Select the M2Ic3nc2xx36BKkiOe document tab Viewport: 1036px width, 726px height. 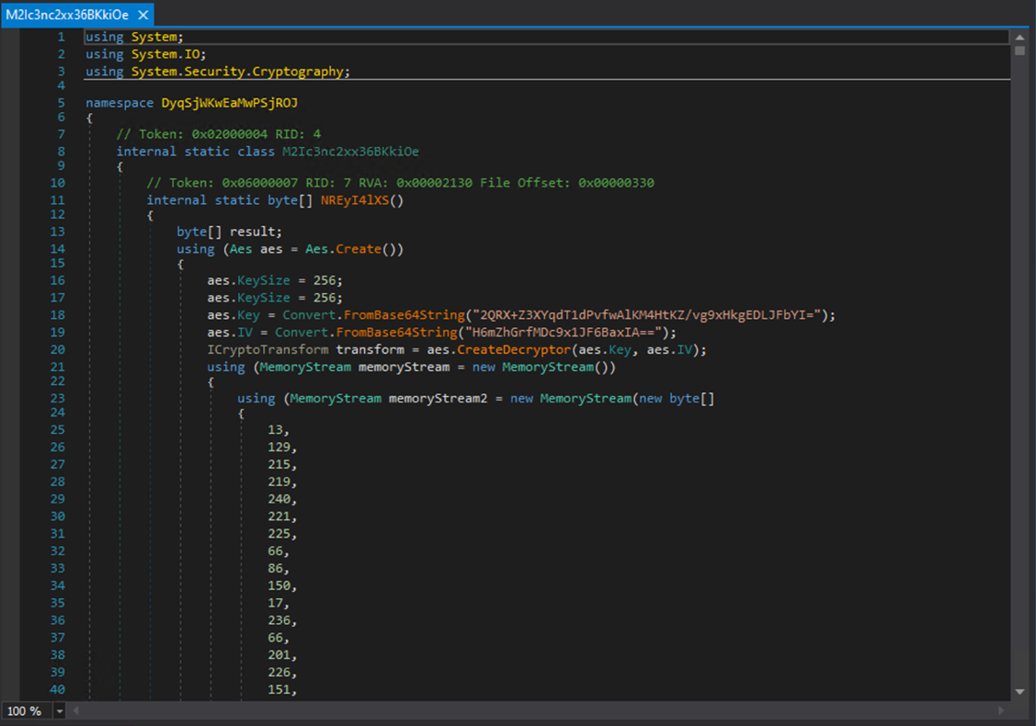pyautogui.click(x=77, y=15)
